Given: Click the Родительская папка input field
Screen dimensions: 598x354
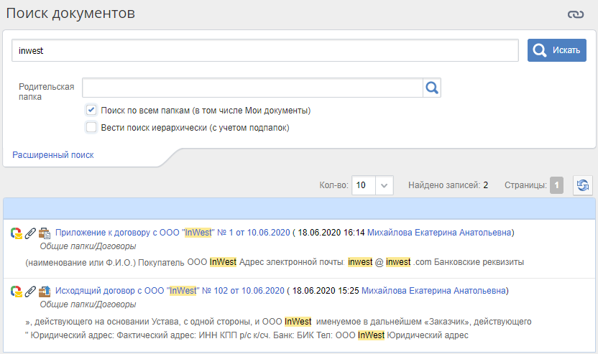Looking at the screenshot, I should [252, 88].
